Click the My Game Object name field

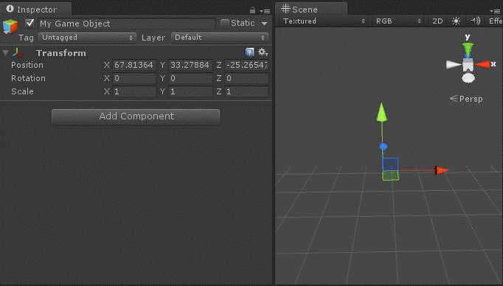tap(127, 24)
